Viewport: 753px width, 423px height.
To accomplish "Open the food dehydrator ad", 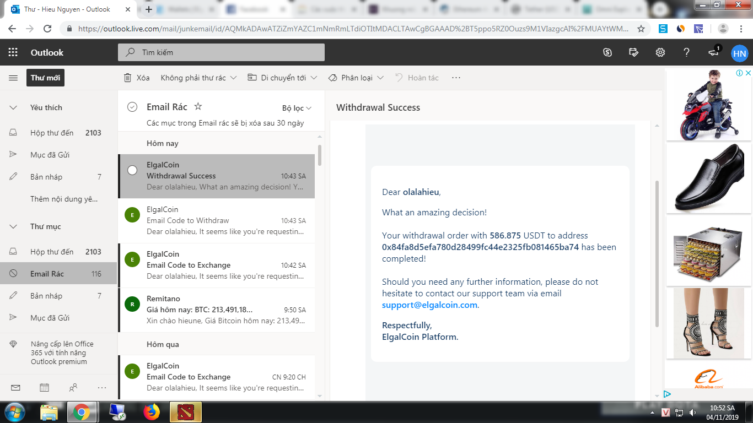I will (x=708, y=251).
